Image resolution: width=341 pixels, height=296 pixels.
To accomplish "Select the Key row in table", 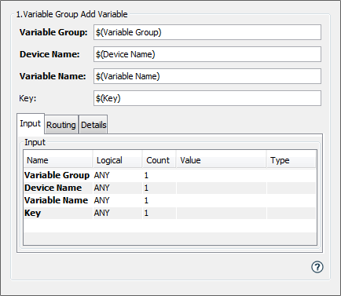I will 170,213.
